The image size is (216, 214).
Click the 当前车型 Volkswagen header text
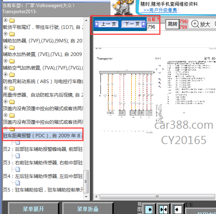39,8
